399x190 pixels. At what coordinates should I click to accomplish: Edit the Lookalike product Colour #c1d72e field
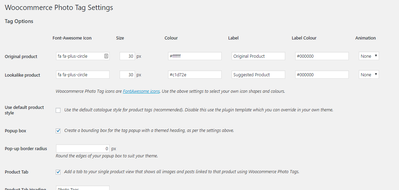point(195,75)
